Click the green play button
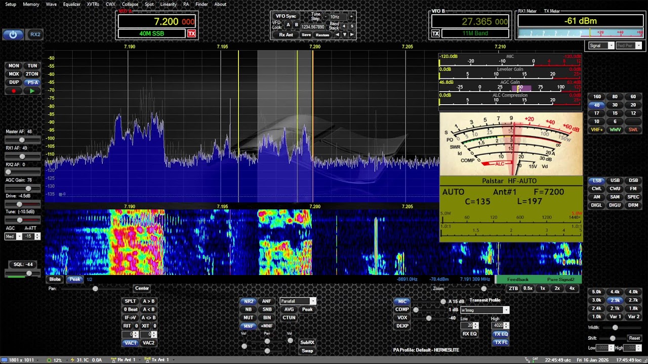The width and height of the screenshot is (648, 364). pos(32,91)
